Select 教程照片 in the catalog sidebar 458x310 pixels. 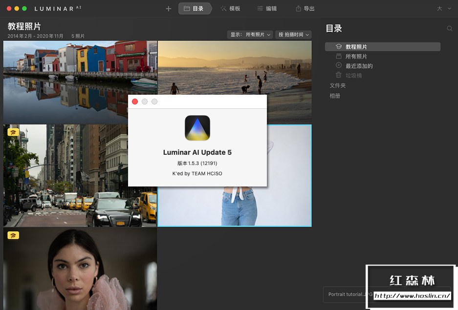(x=383, y=47)
